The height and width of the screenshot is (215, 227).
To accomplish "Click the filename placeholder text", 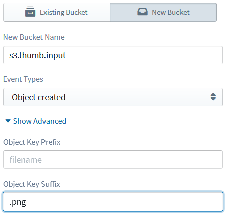I will coord(26,160).
